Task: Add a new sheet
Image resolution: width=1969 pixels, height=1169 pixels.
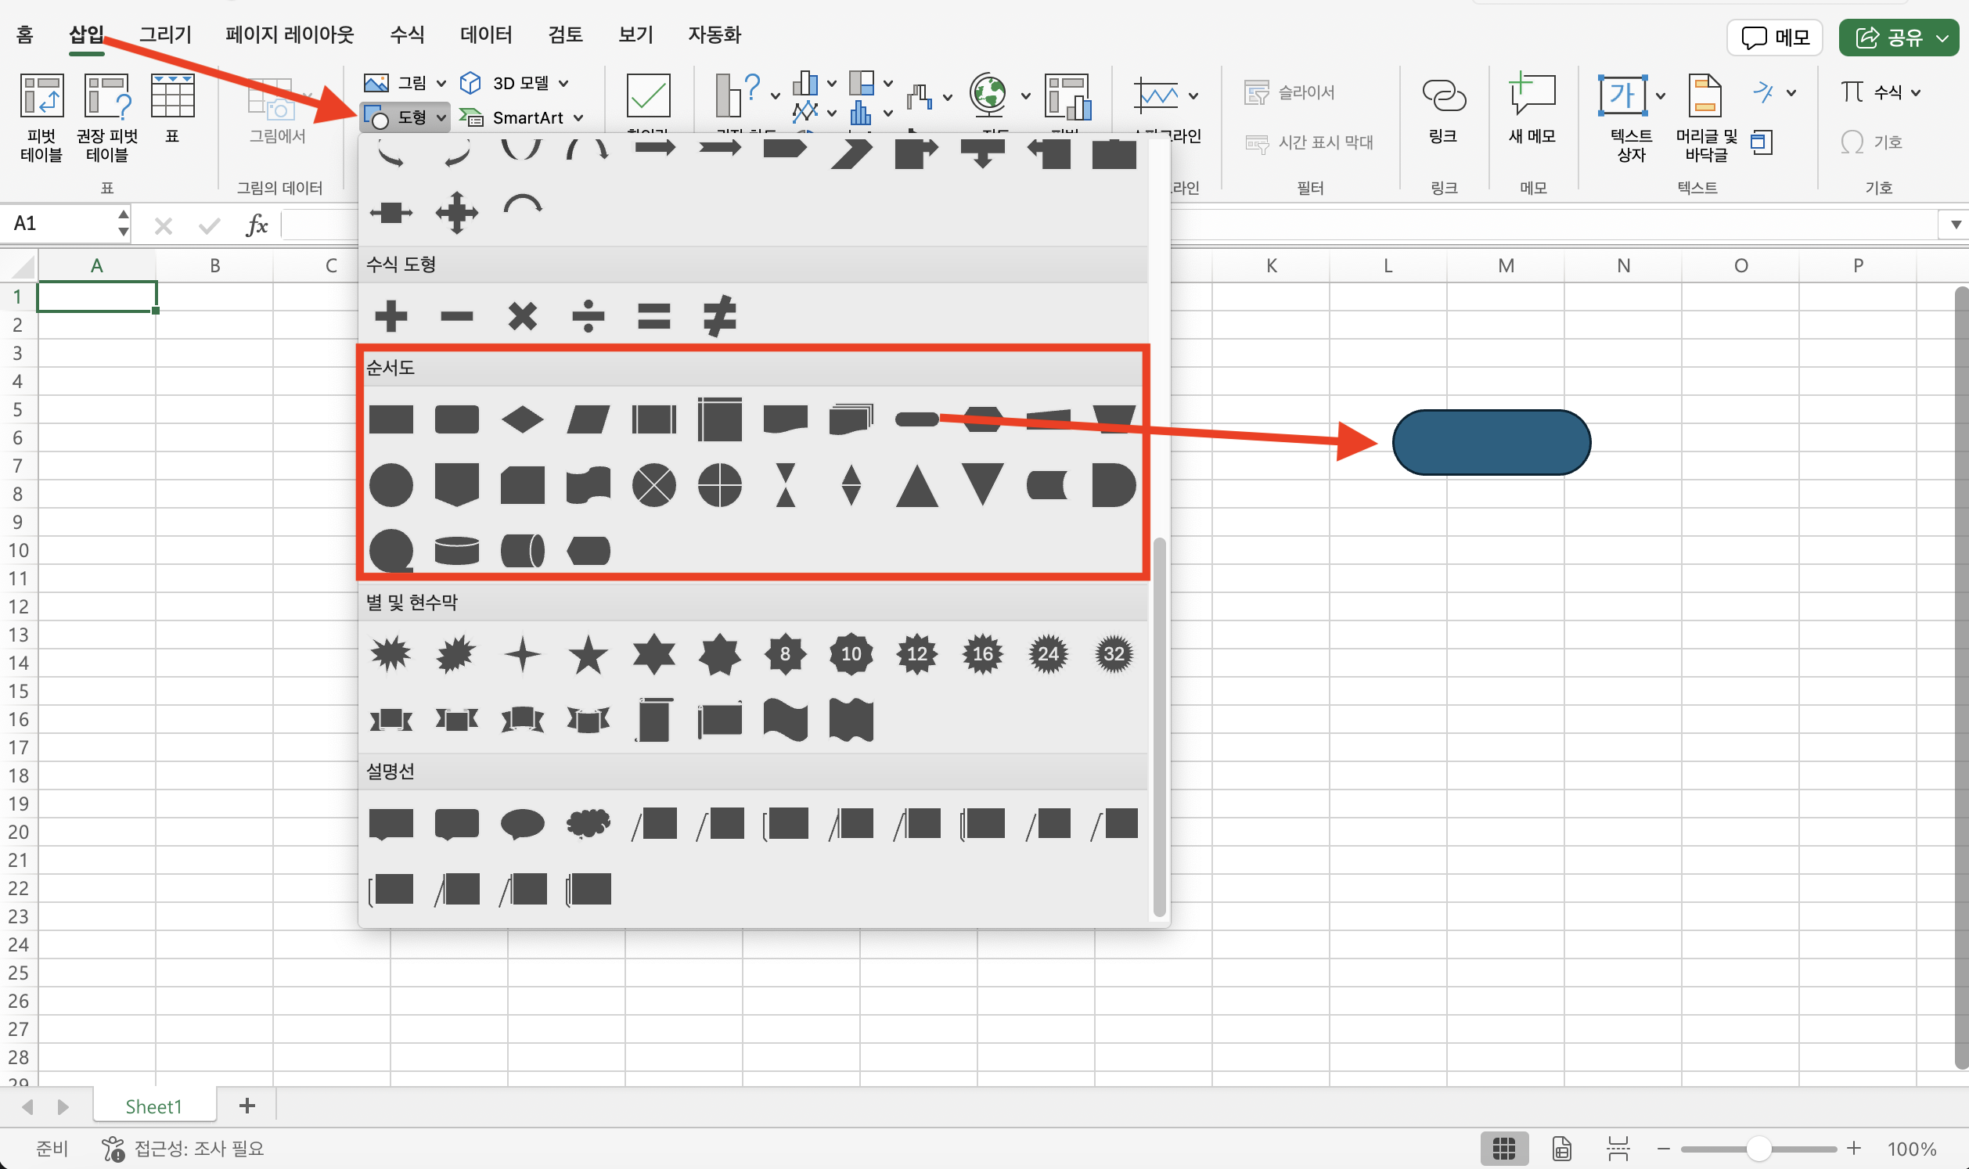Action: tap(247, 1106)
